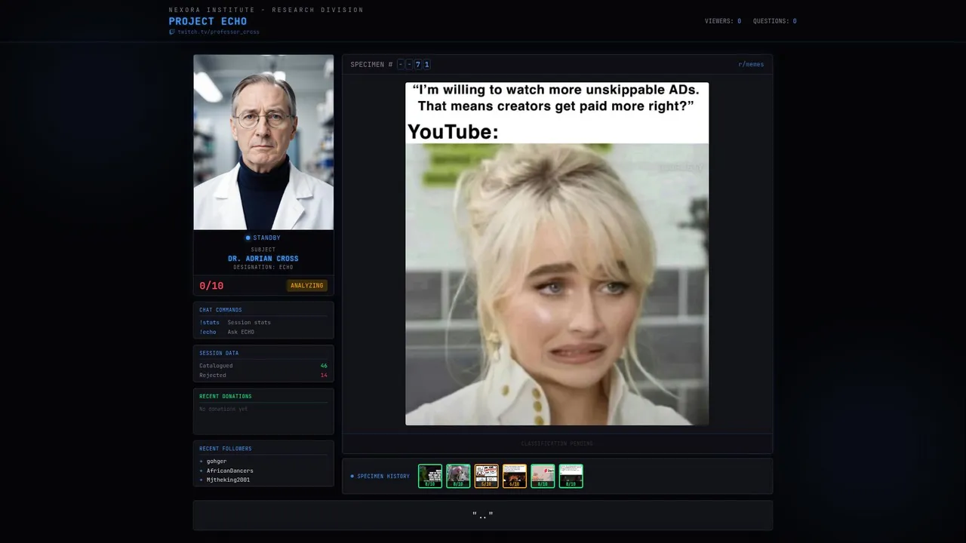Screen dimensions: 966x543
Task: Click the YouTube ads meme image
Action: tap(557, 254)
